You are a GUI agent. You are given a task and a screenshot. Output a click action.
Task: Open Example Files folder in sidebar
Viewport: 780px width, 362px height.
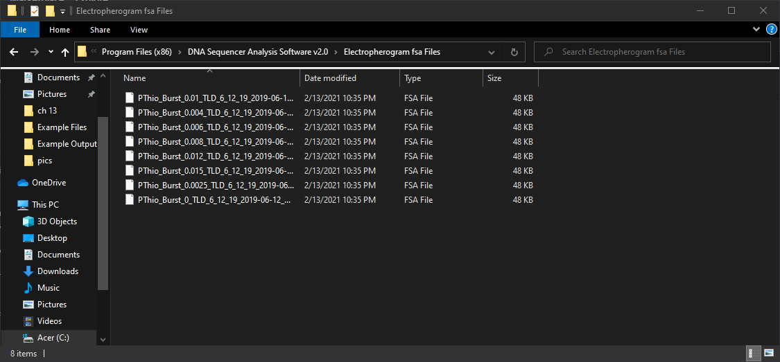click(x=62, y=127)
